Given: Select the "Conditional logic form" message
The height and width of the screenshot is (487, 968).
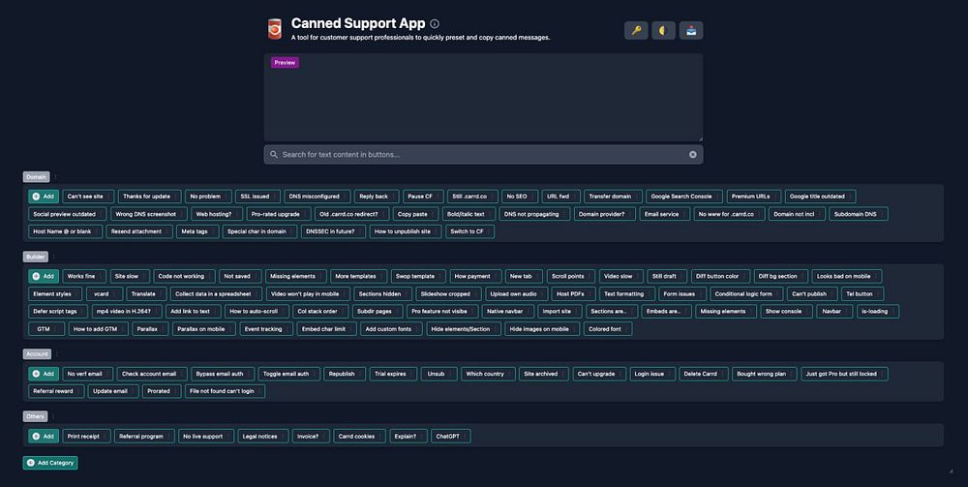Looking at the screenshot, I should pos(746,293).
